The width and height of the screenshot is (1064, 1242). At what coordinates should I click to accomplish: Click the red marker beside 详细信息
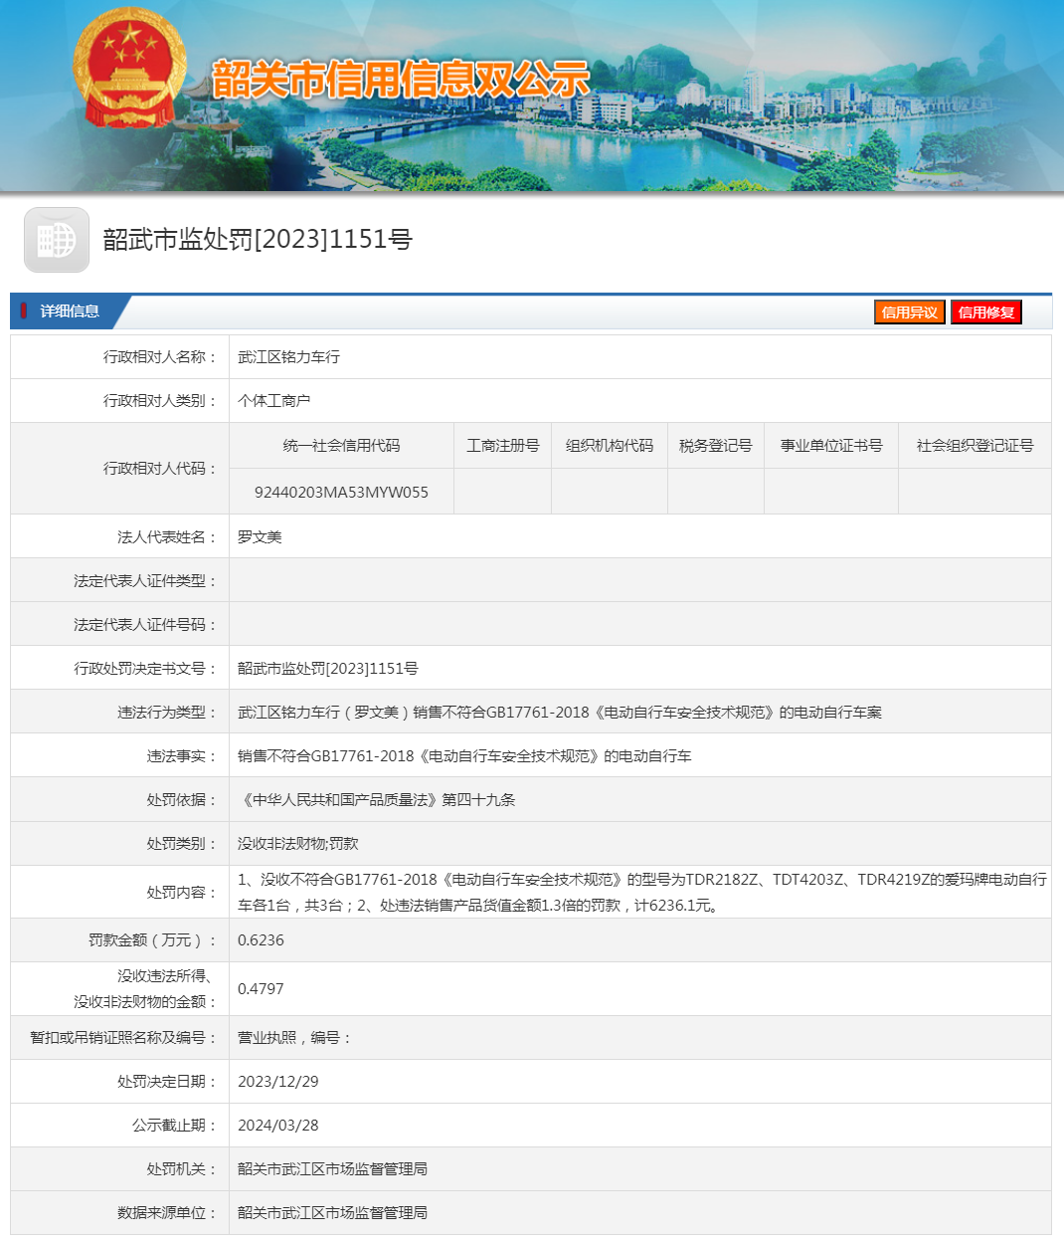(x=24, y=311)
